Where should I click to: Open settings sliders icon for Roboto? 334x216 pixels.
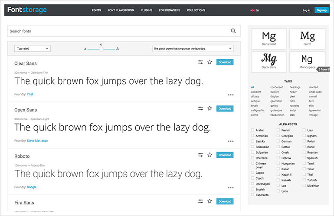(200, 155)
